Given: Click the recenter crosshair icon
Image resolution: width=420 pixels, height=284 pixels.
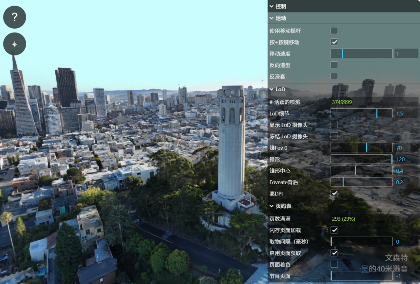Looking at the screenshot, I should tap(14, 44).
